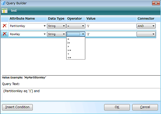Open the AND connector dropdown

coord(153,26)
